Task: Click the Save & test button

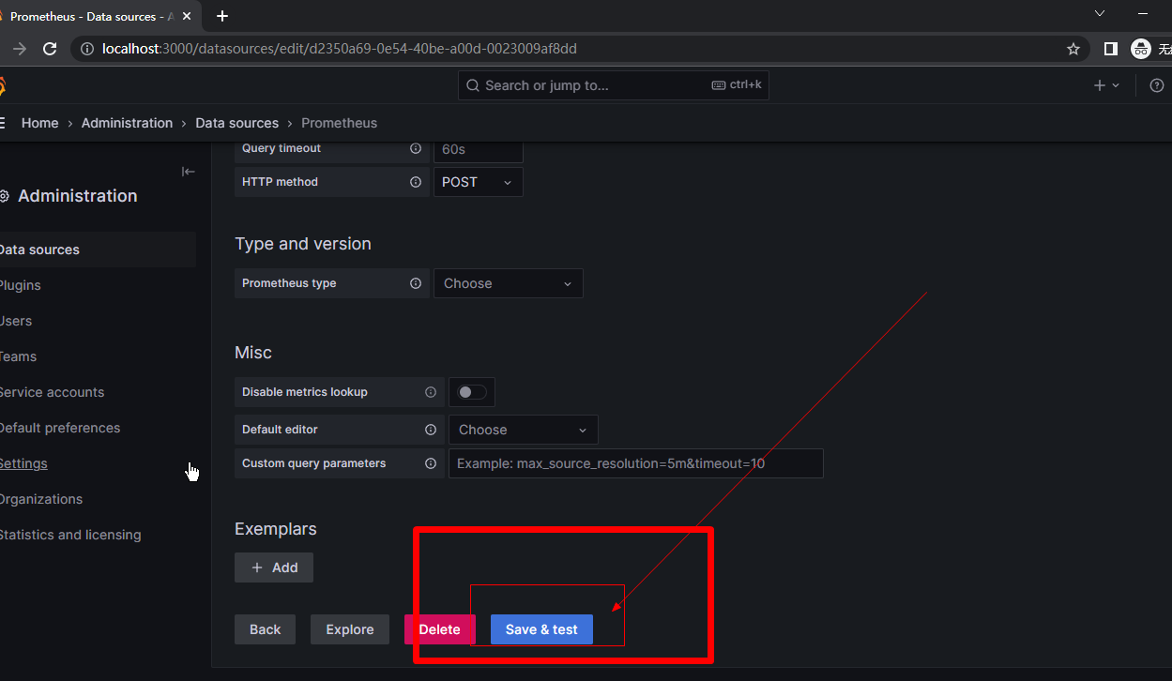Action: (541, 629)
